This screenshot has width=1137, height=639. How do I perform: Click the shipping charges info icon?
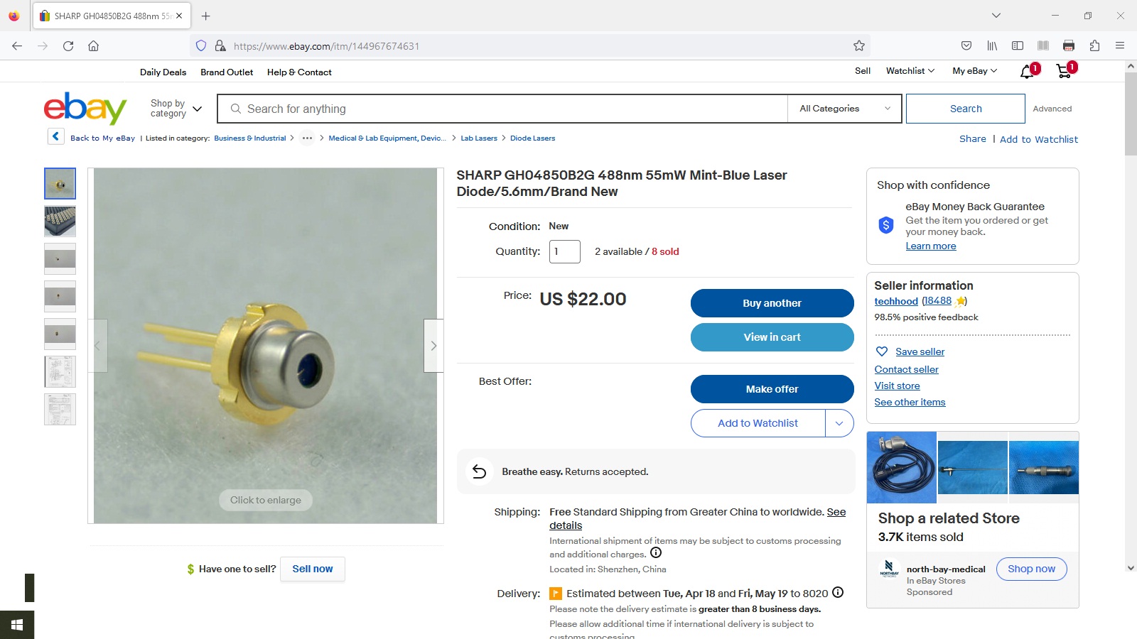click(656, 553)
